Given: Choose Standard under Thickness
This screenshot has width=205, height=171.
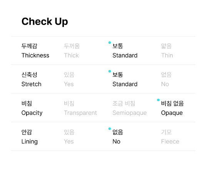Looking at the screenshot, I should (x=125, y=51).
